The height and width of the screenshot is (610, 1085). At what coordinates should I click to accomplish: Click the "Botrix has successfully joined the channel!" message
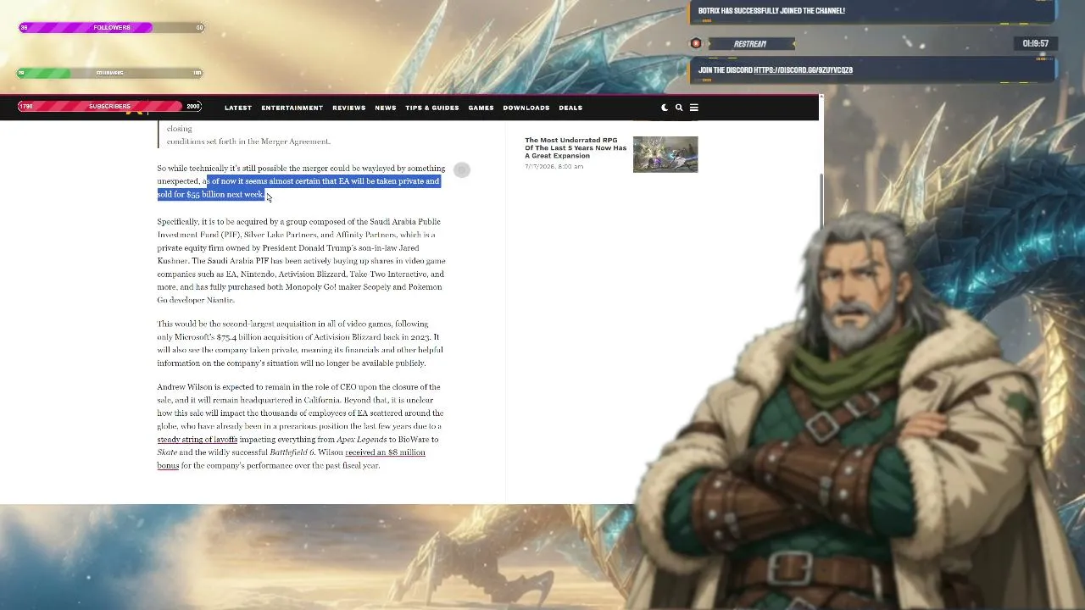[771, 11]
